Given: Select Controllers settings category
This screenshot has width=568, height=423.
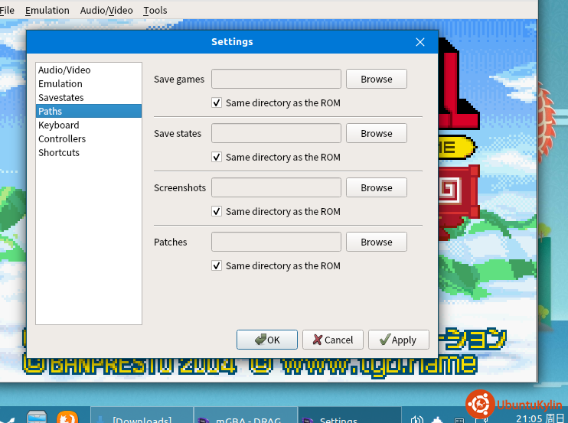Looking at the screenshot, I should click(x=89, y=138).
